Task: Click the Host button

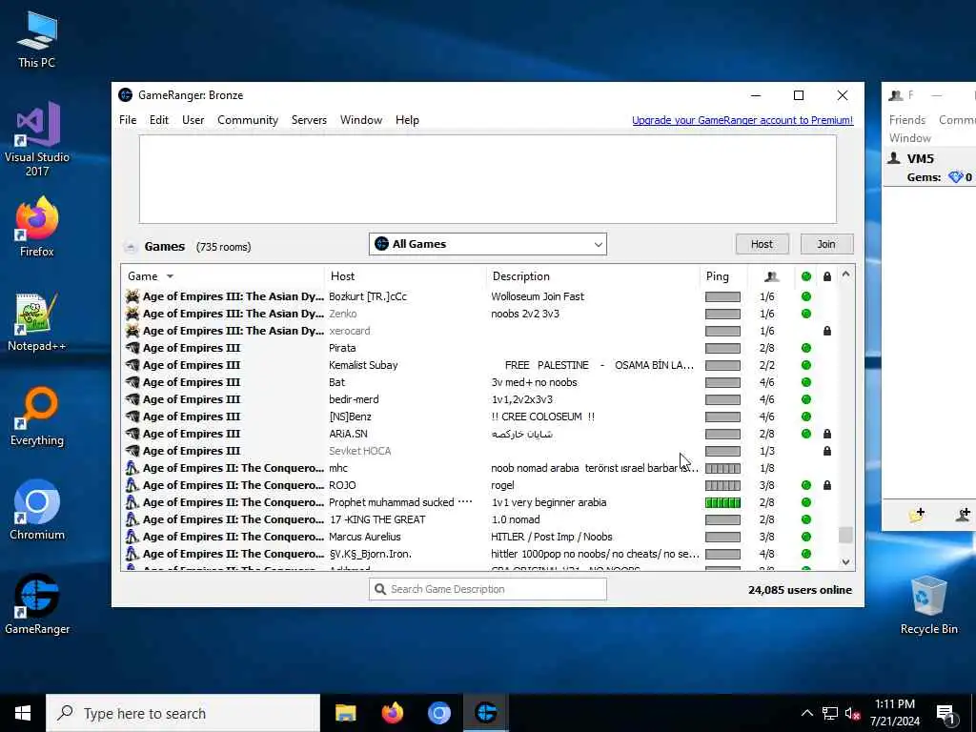Action: point(762,244)
